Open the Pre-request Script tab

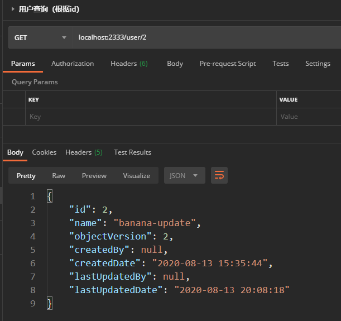[x=228, y=64]
